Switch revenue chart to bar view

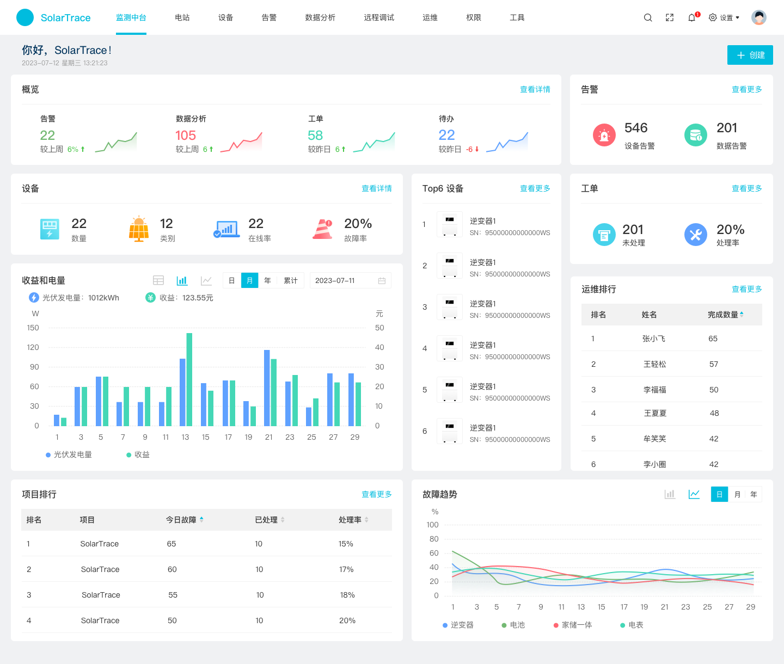(x=182, y=280)
